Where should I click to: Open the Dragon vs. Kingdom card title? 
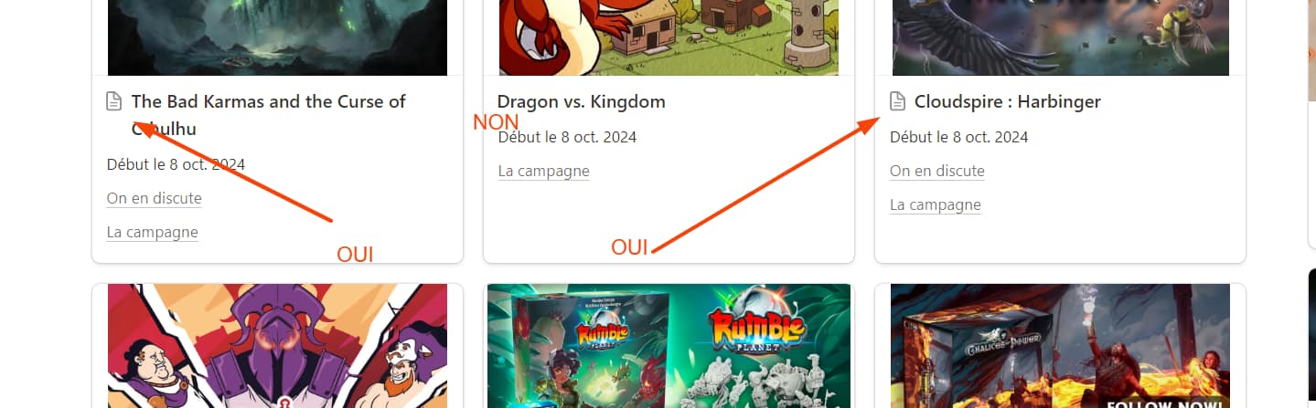tap(581, 101)
